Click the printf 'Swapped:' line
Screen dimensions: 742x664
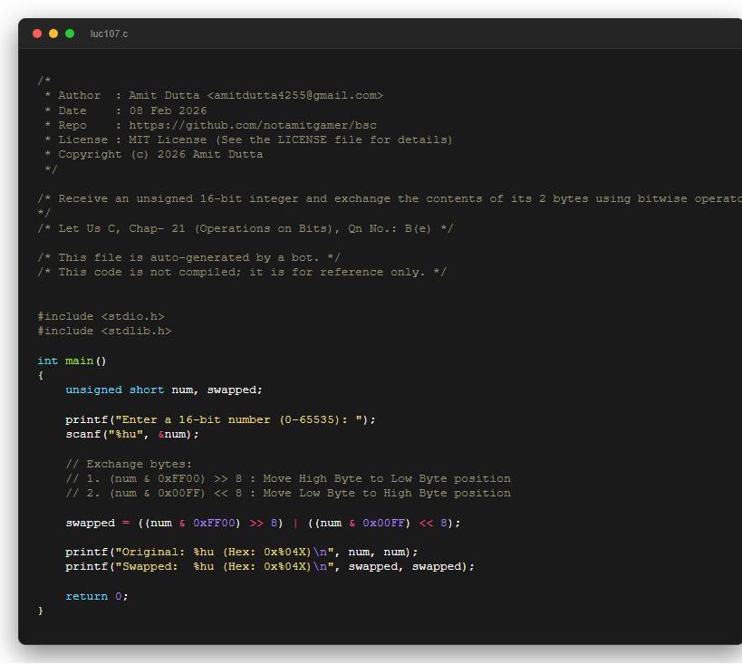click(x=270, y=567)
